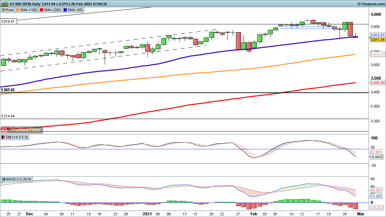Click the 3,300 price axis label
The image size is (386, 217).
(x=375, y=106)
